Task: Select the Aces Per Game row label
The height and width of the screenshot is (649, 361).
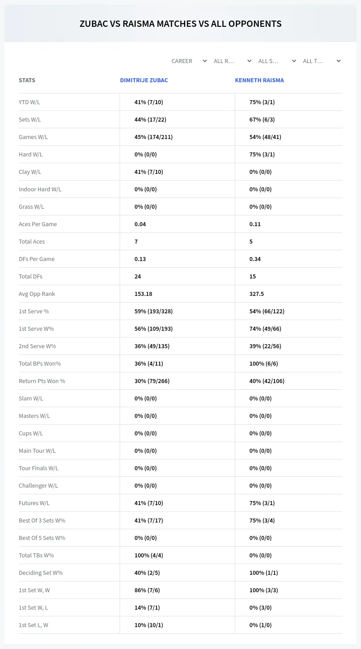Action: pos(38,224)
